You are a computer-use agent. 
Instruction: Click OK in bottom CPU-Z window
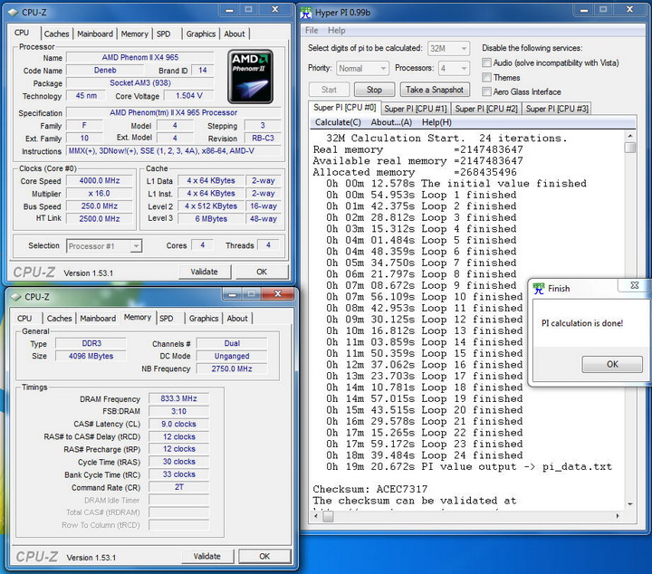click(x=264, y=556)
